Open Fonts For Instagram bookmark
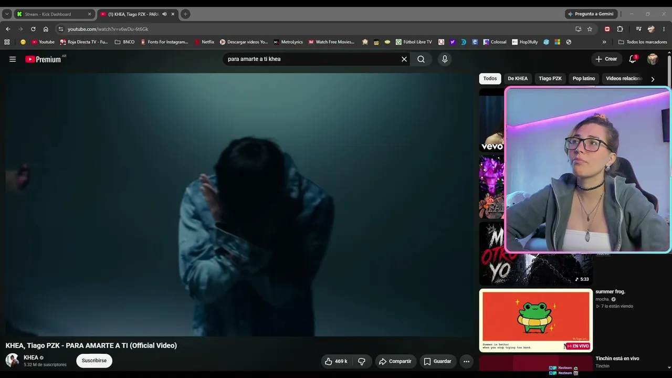Image resolution: width=672 pixels, height=378 pixels. point(164,42)
